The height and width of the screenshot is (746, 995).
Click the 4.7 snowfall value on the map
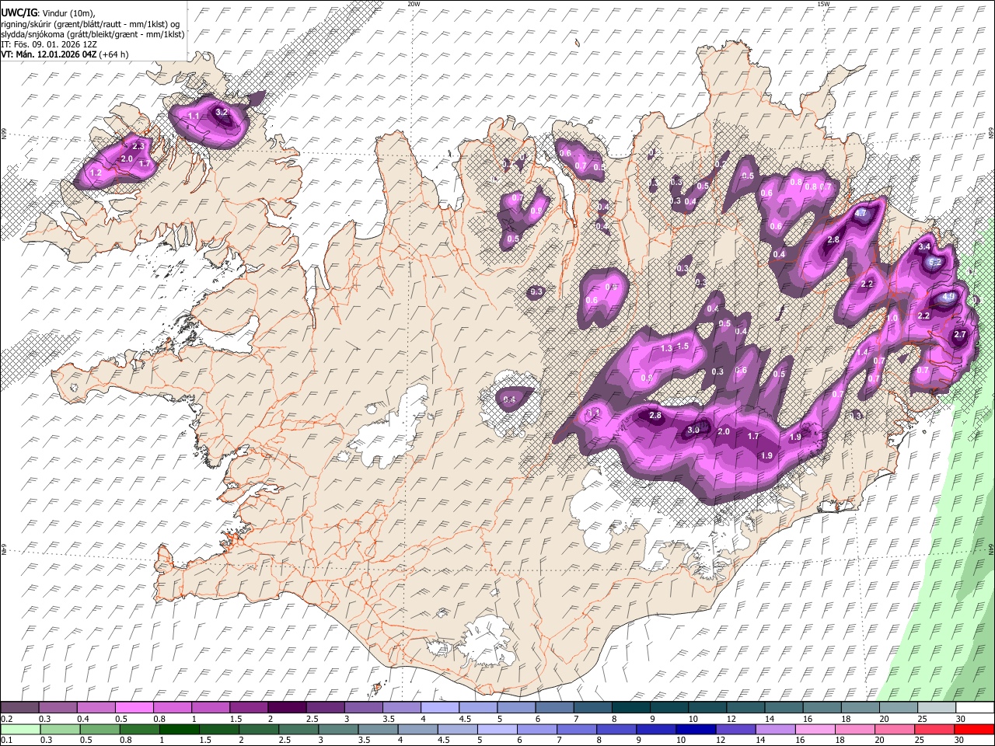click(861, 214)
